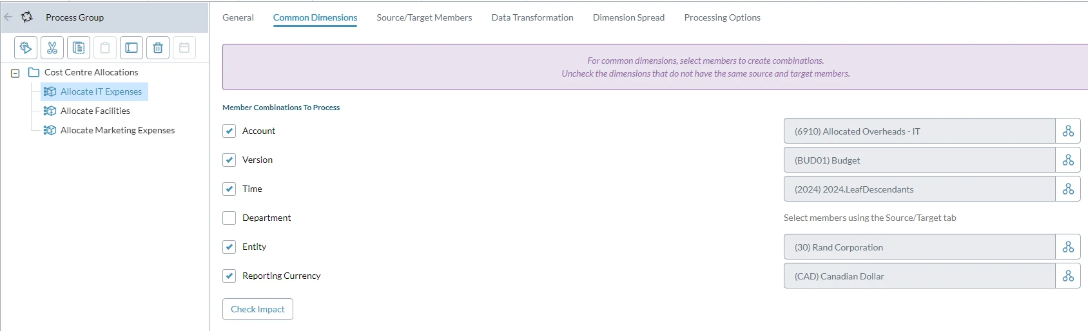Select the Allocate Facilities process

tap(95, 111)
